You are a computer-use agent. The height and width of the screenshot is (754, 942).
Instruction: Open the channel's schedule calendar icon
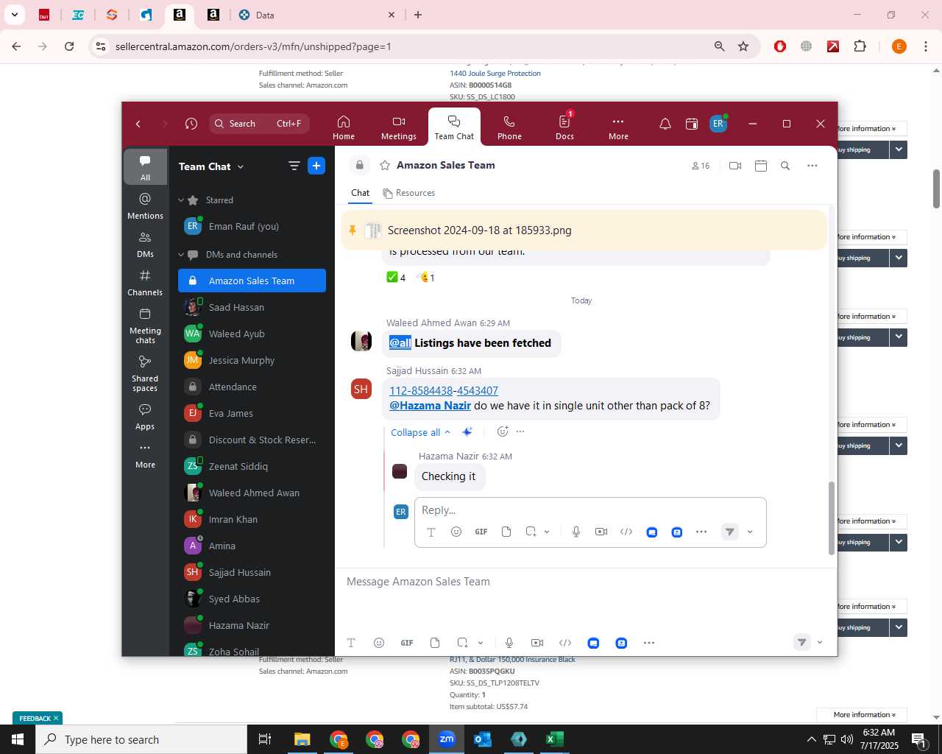[761, 166]
